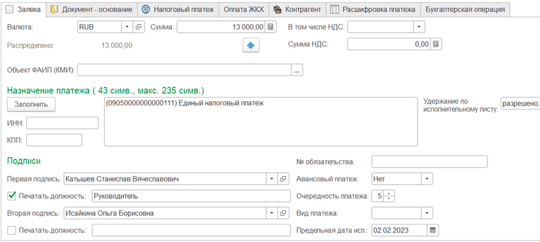Open Первая подпись person record icon
The height and width of the screenshot is (242, 540).
(283, 179)
